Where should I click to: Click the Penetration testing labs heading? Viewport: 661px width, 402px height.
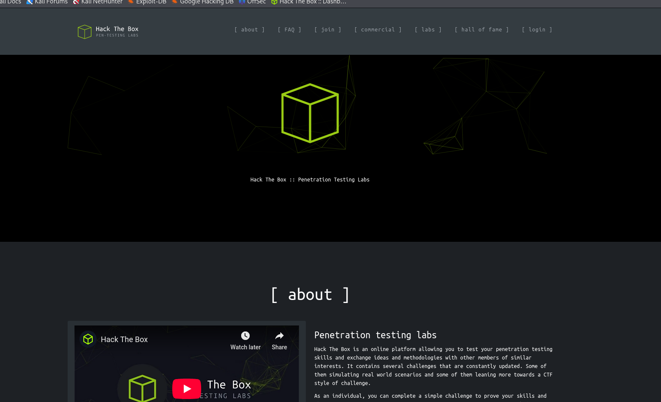pyautogui.click(x=376, y=335)
